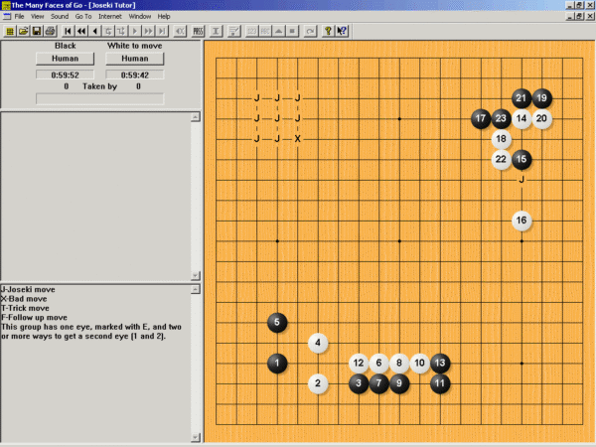Click the X bad move marker

[x=297, y=139]
